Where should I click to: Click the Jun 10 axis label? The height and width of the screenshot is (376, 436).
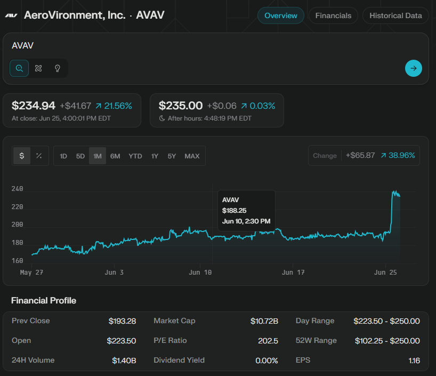point(200,272)
